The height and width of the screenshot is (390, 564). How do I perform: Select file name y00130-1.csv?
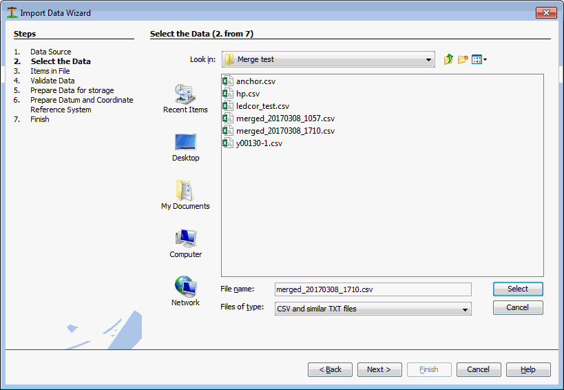pos(259,143)
